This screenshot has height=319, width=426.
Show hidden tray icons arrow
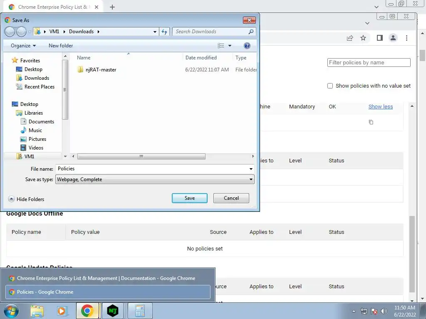pyautogui.click(x=354, y=312)
